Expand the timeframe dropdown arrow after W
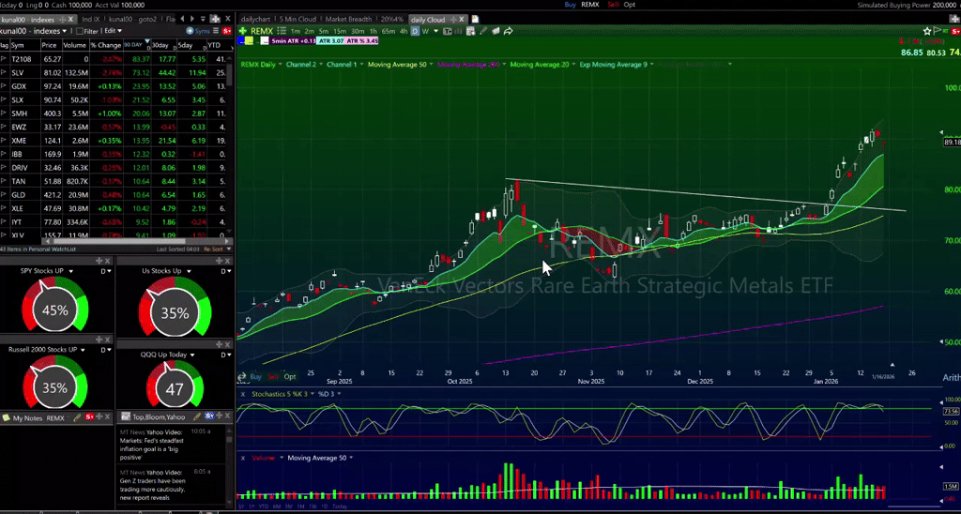Viewport: 961px width, 514px height. (x=435, y=31)
